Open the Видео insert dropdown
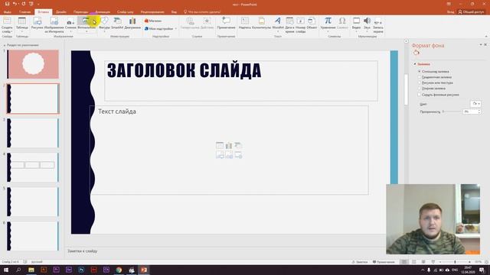490x275 pixels. tap(356, 24)
